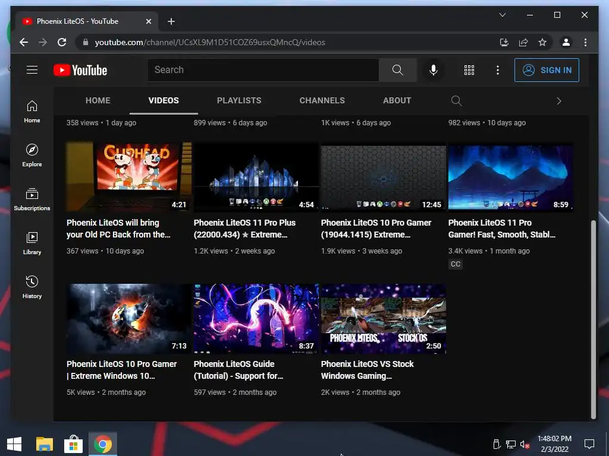The width and height of the screenshot is (609, 456).
Task: Open Subscriptions in sidebar
Action: 32,199
